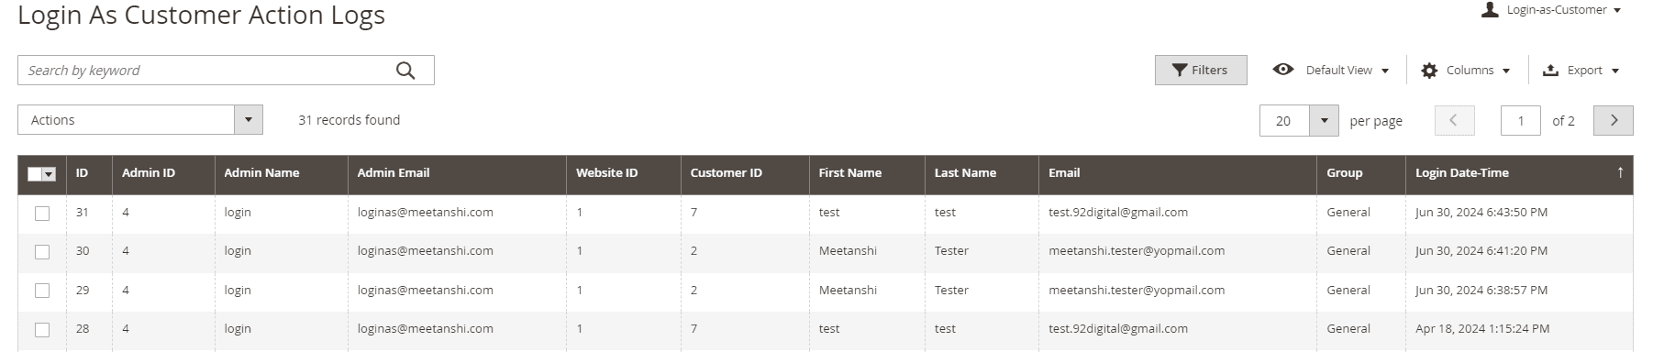Viewport: 1653px width, 352px height.
Task: Click test.92digital@gmail.com in row 28
Action: click(x=1118, y=328)
